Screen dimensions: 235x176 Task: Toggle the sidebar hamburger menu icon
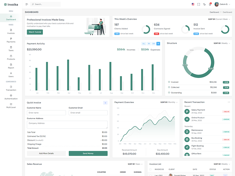click(x=27, y=4)
